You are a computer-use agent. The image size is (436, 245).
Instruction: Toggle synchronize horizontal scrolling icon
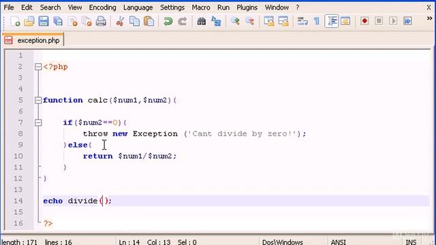point(283,21)
